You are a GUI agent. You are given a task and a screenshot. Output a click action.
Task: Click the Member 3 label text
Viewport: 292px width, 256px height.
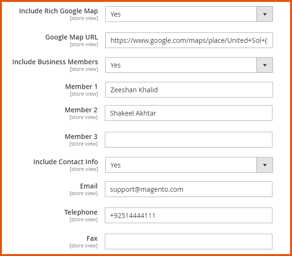click(x=81, y=137)
